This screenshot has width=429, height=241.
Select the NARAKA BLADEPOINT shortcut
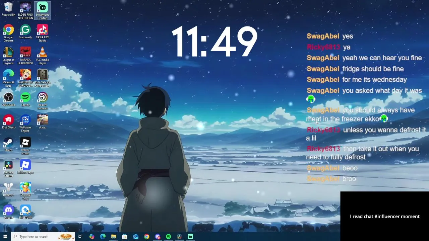tap(25, 56)
